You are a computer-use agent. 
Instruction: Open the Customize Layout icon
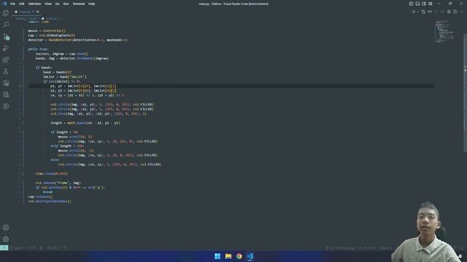pos(431,4)
